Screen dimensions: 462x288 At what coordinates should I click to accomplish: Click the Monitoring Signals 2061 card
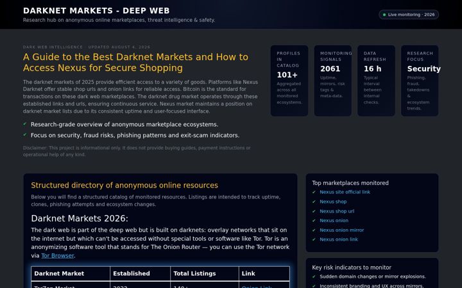pos(332,81)
